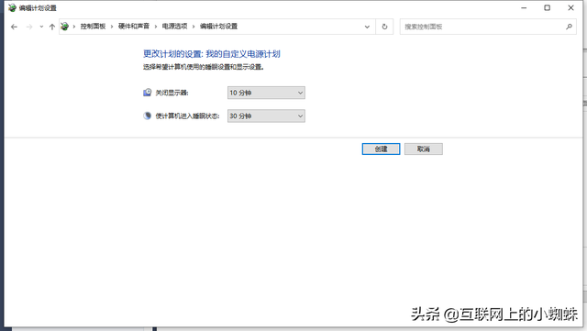Click the 创建 button

click(381, 149)
